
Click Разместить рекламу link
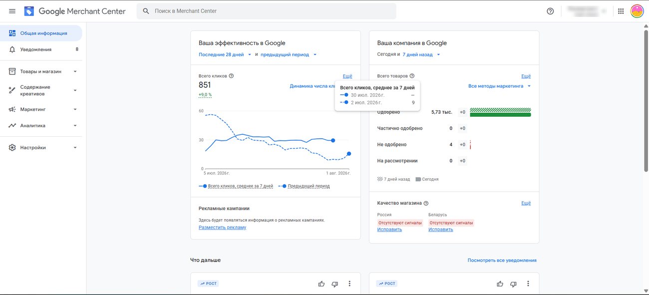[x=222, y=227]
